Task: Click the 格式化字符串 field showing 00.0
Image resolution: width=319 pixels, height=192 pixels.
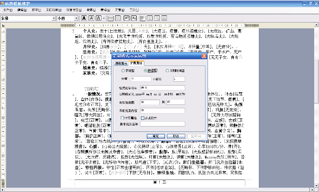Action: pos(163,88)
